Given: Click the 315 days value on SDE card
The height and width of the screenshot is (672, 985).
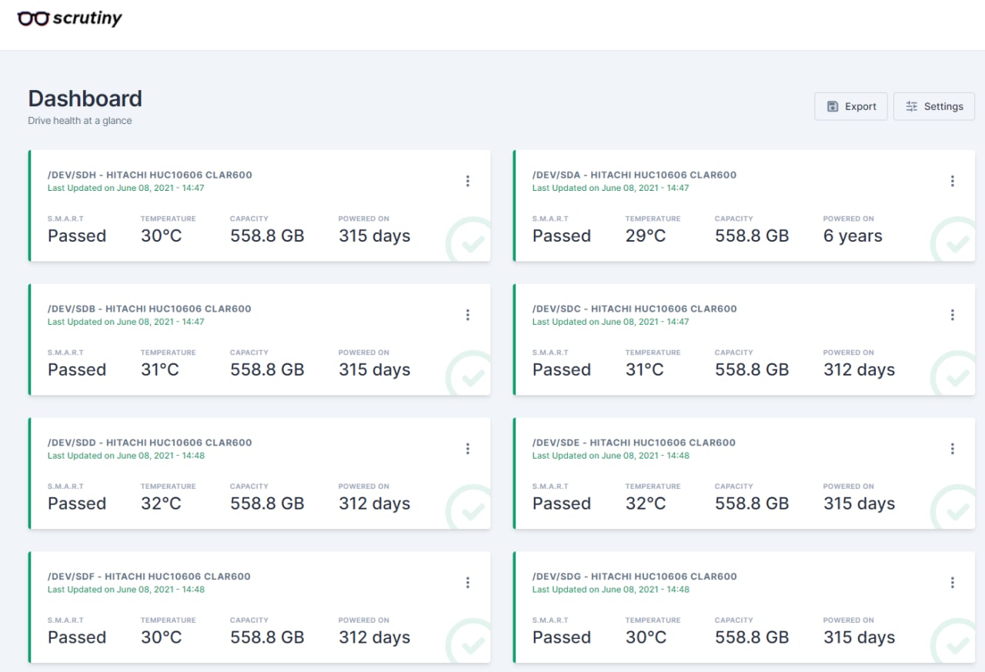Looking at the screenshot, I should pos(860,504).
